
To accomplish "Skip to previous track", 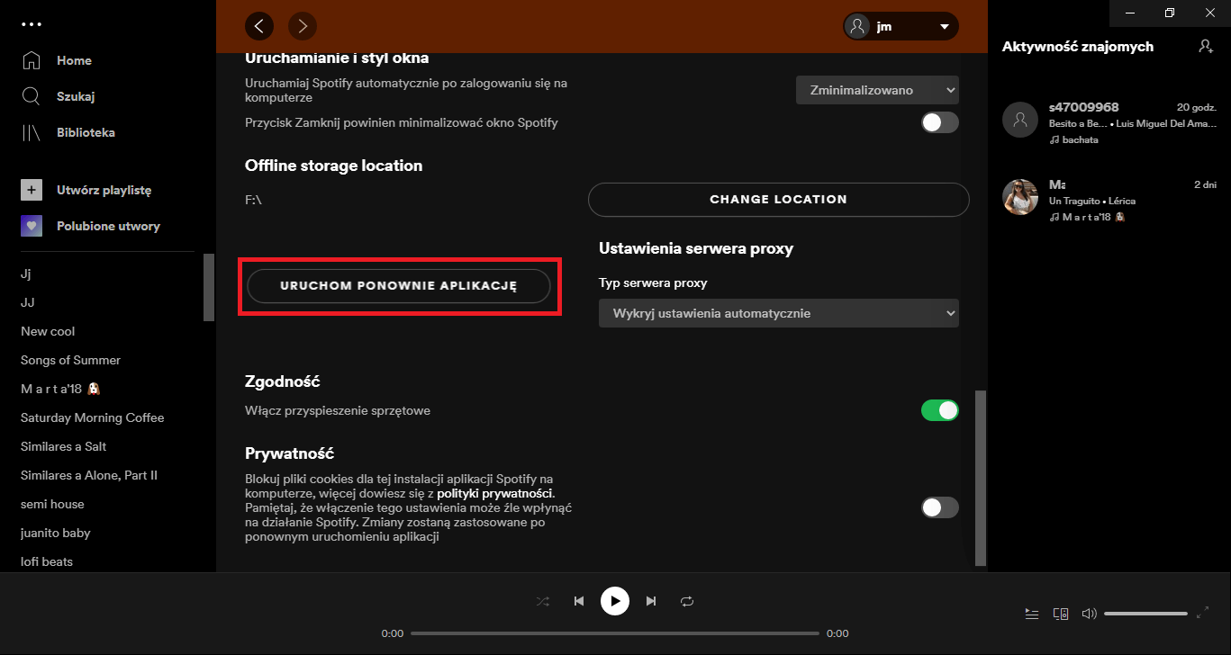I will [x=579, y=601].
